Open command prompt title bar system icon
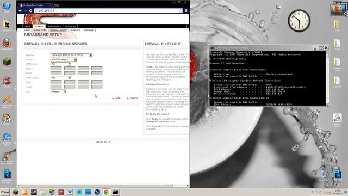Image resolution: width=348 pixels, height=196 pixels. [212, 48]
